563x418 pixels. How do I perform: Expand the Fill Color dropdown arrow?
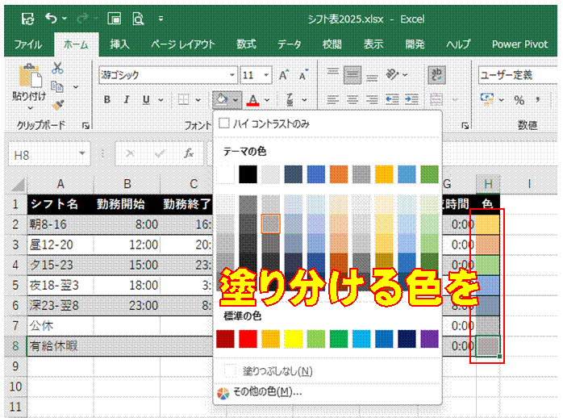(236, 100)
